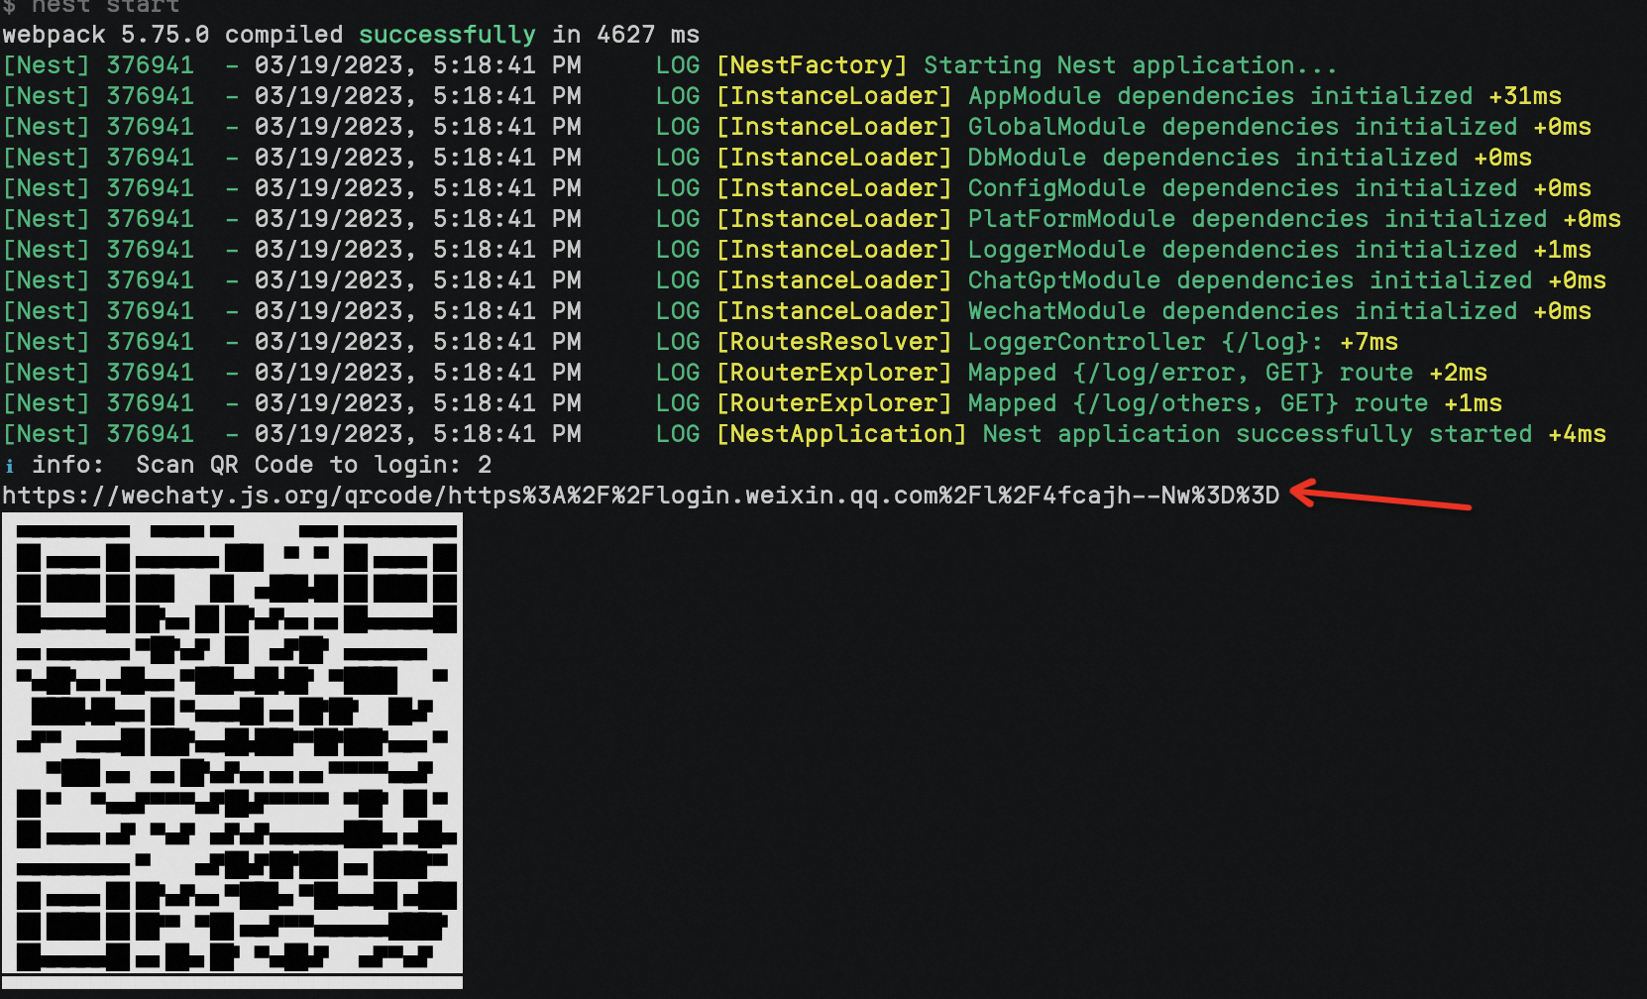Click 'ChatGptModule dependencies initialized' log text

[1250, 280]
